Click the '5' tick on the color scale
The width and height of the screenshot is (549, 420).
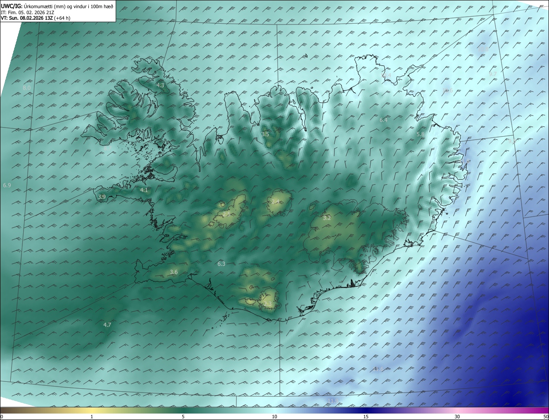[183, 417]
